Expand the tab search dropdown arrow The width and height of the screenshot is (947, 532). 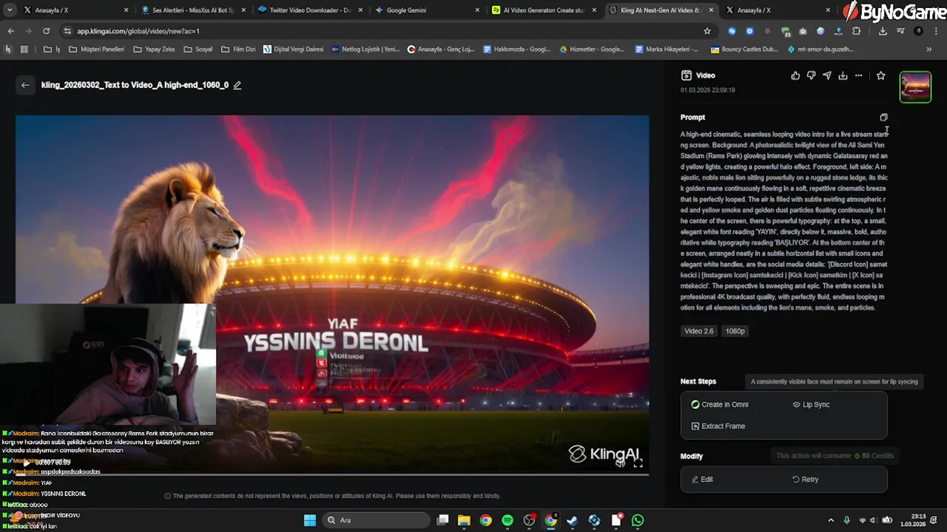10,10
